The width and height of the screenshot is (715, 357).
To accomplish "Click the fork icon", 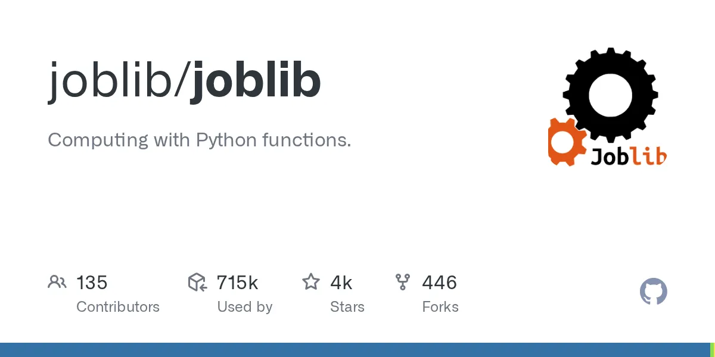I will click(x=403, y=282).
